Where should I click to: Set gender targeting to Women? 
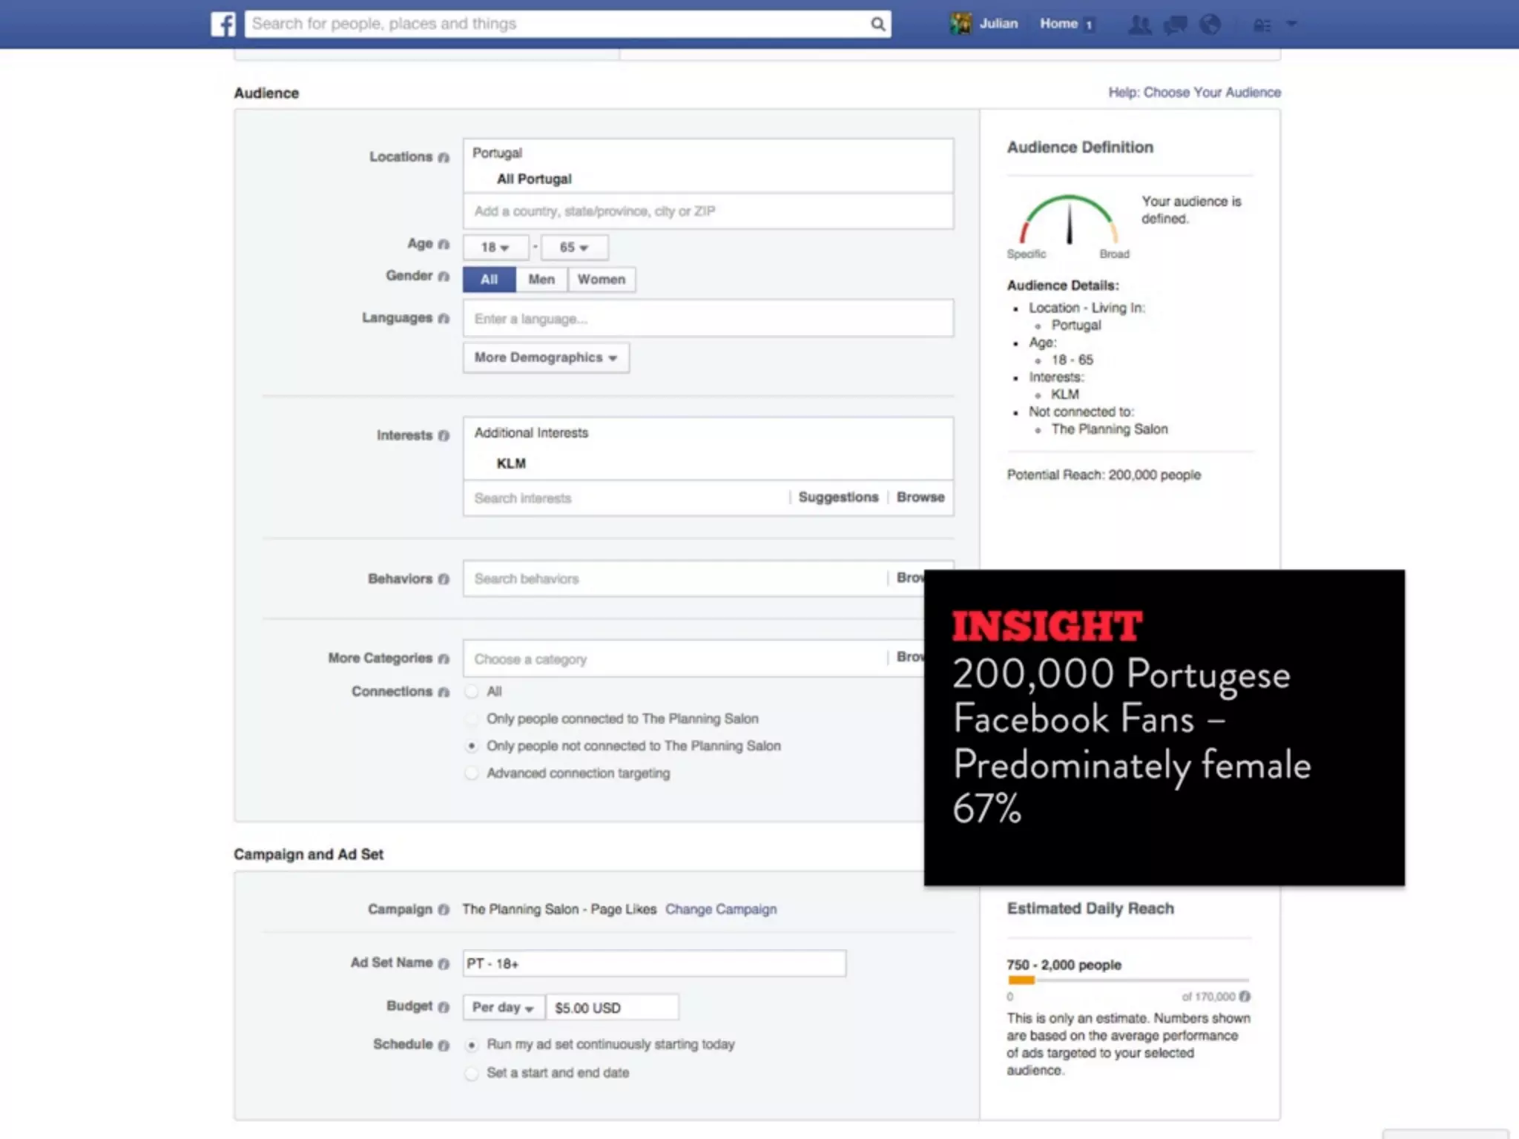click(602, 280)
